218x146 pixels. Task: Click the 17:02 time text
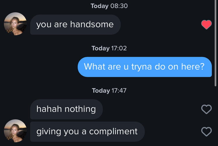(x=119, y=48)
